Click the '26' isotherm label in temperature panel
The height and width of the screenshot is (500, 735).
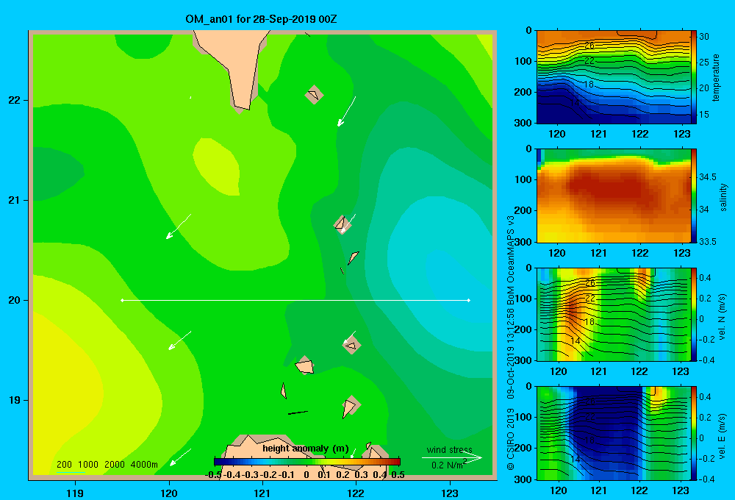(x=589, y=46)
